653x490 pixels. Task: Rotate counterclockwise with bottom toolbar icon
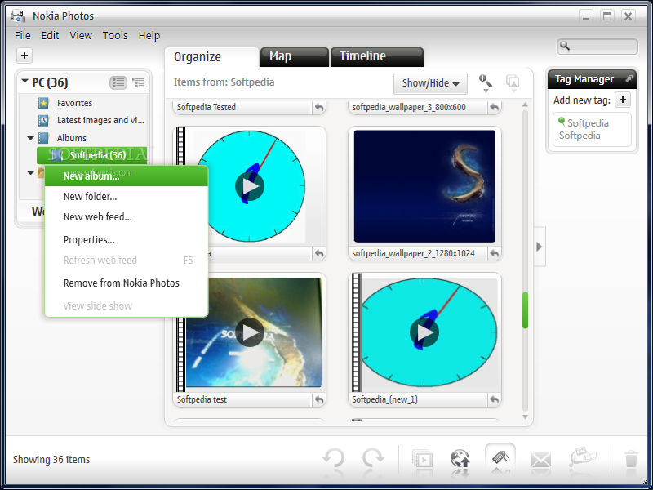coord(334,459)
